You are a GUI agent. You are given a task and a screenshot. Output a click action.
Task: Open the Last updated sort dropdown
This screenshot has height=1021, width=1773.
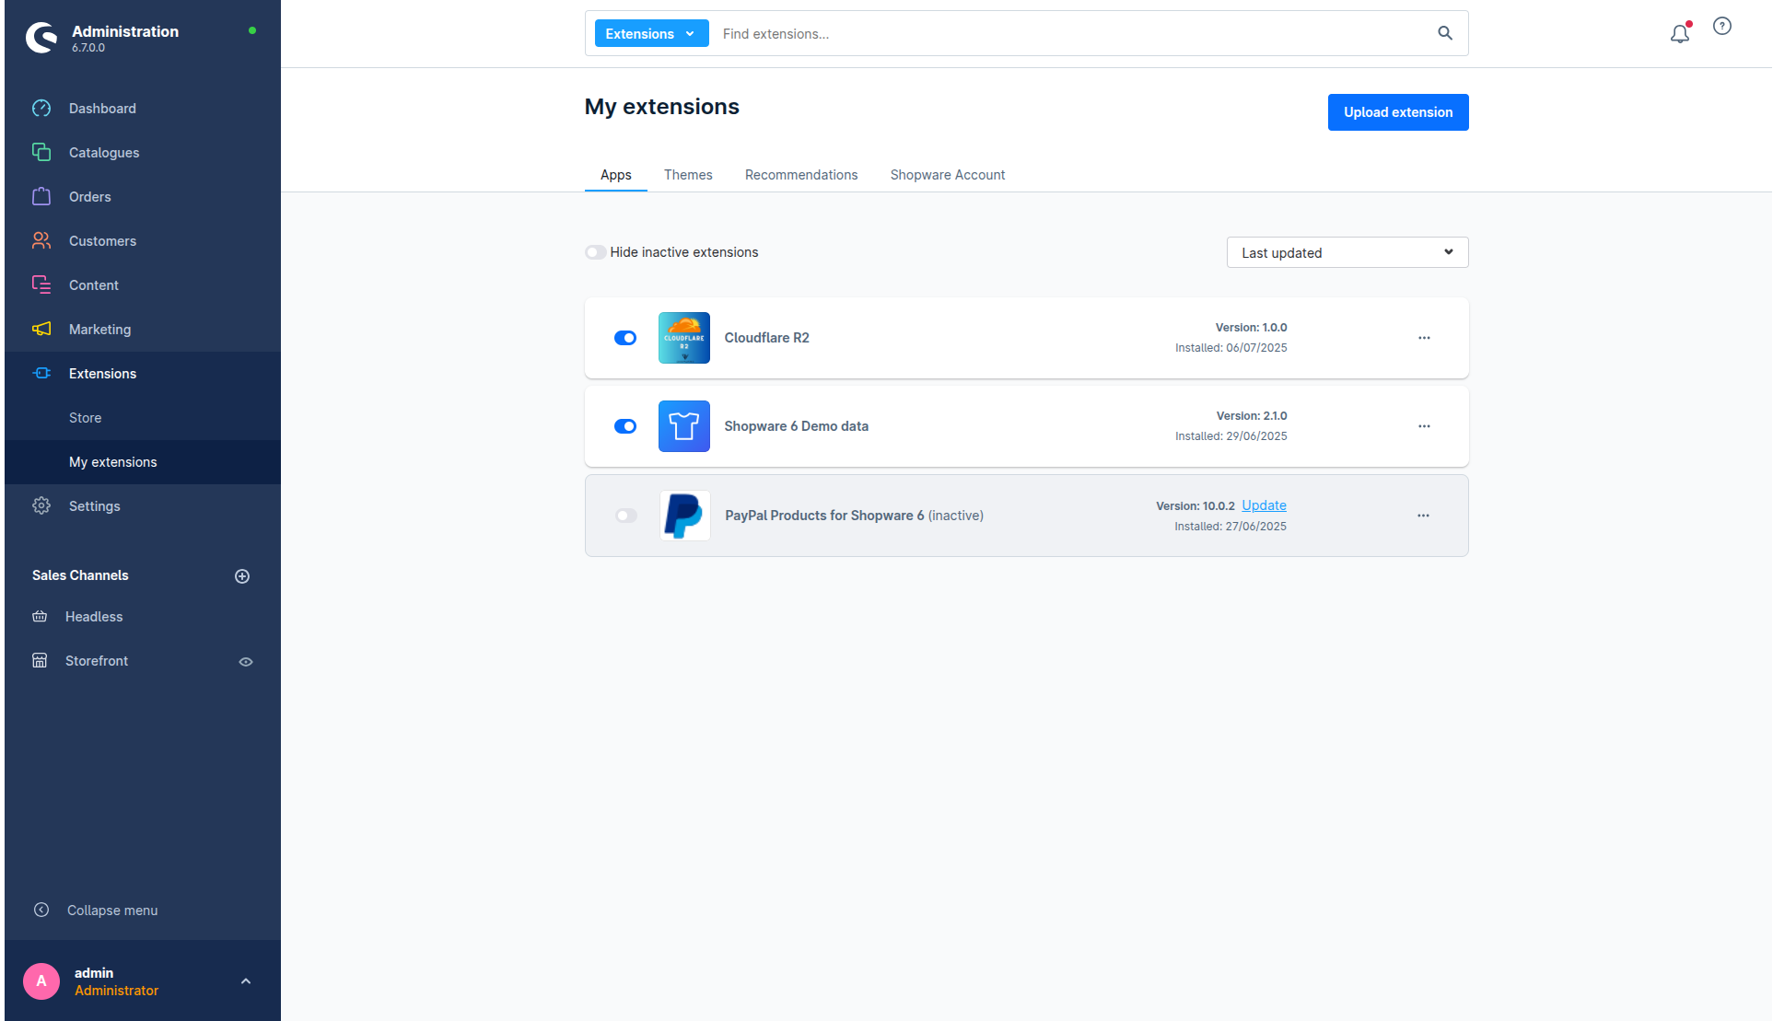point(1347,252)
